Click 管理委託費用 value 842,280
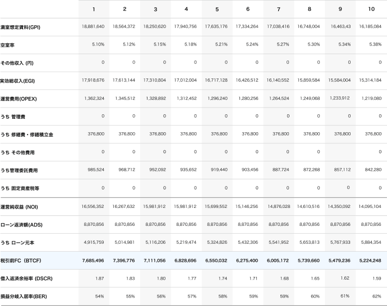Viewport: 387px width, 306px height. [x=373, y=170]
